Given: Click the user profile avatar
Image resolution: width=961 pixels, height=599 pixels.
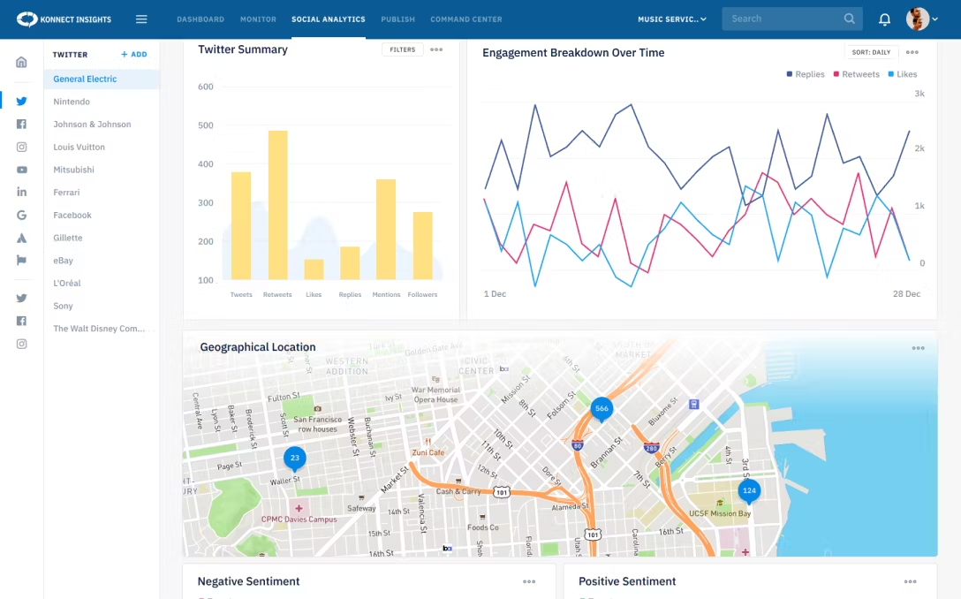Looking at the screenshot, I should 918,19.
